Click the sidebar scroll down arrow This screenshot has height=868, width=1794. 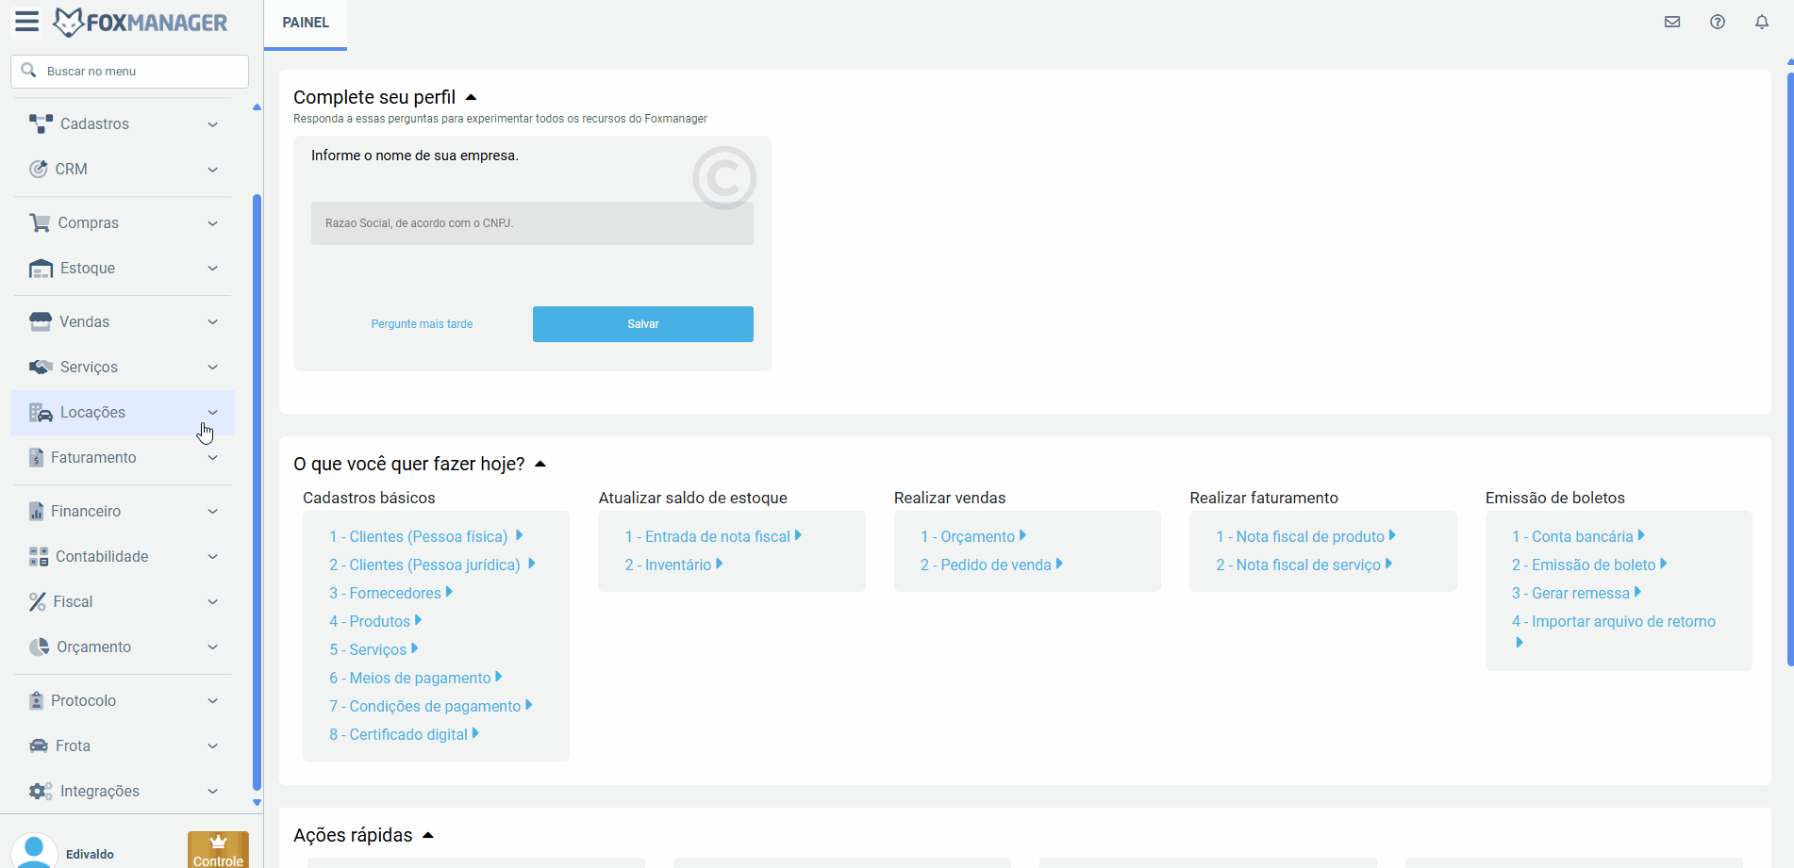[257, 803]
